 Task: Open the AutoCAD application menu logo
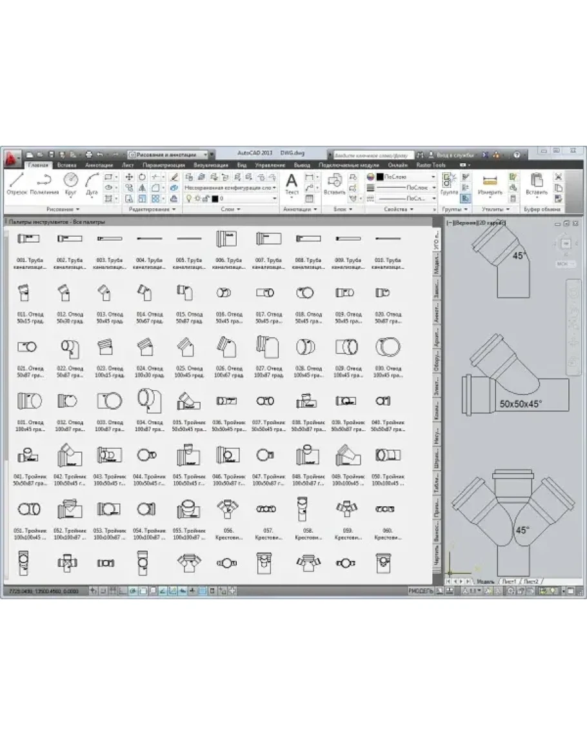[12, 157]
